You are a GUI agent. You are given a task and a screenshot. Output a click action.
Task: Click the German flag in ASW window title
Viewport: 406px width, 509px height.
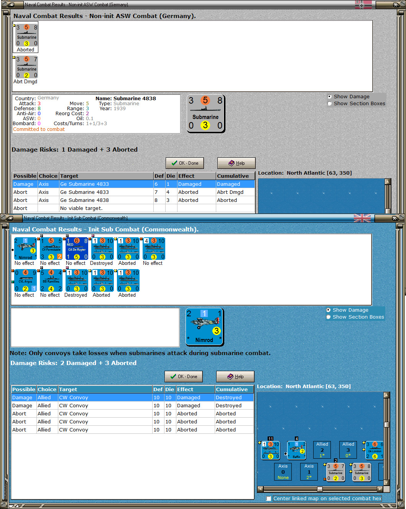pos(363,5)
